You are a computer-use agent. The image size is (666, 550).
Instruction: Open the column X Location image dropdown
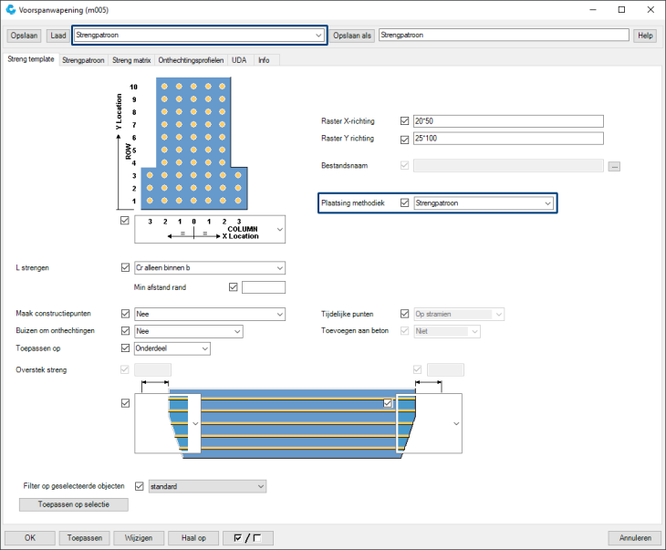tap(279, 229)
